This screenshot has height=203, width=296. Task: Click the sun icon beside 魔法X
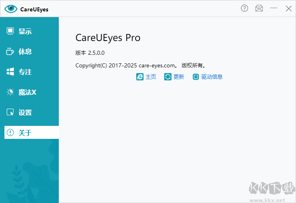[x=10, y=92]
